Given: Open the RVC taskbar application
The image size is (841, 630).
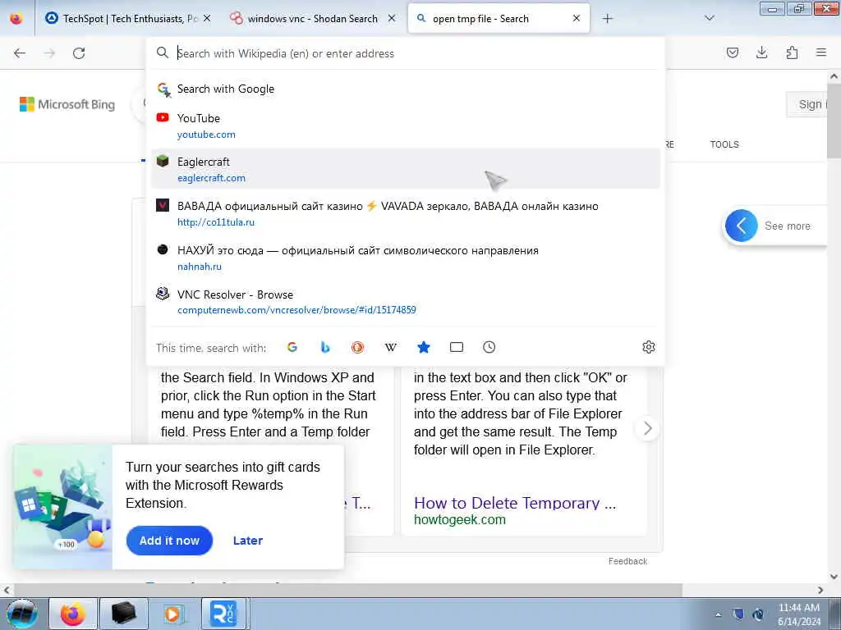Looking at the screenshot, I should click(223, 614).
